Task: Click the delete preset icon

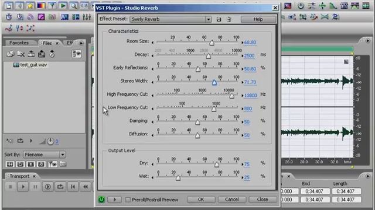Action: 229,19
